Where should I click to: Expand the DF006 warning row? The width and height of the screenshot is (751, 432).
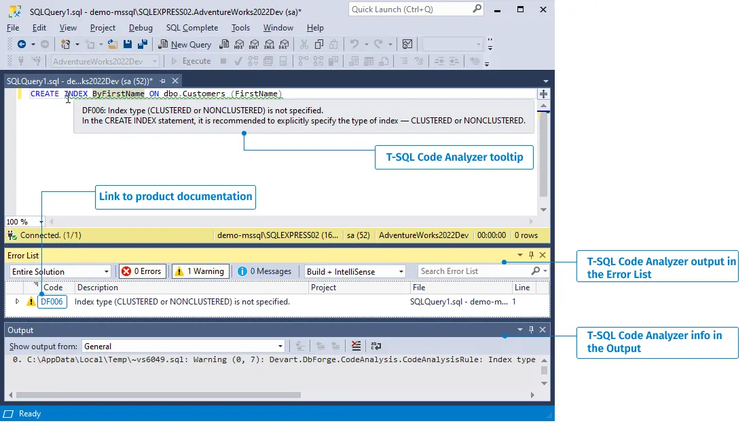pyautogui.click(x=17, y=301)
